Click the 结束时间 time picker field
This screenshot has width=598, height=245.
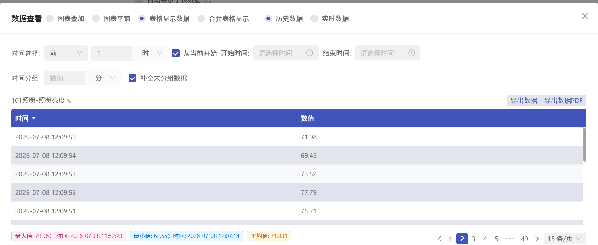click(387, 53)
